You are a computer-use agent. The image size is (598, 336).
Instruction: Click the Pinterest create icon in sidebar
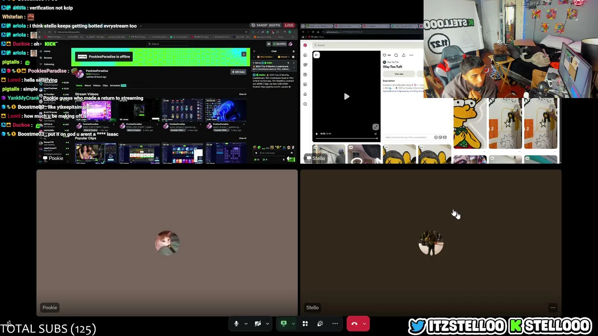(305, 84)
